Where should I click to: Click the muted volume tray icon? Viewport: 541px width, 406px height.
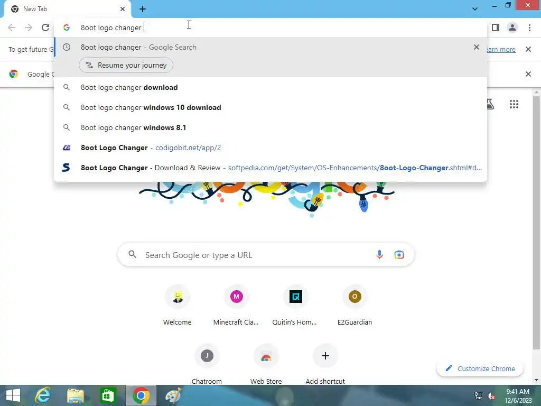[x=491, y=395]
